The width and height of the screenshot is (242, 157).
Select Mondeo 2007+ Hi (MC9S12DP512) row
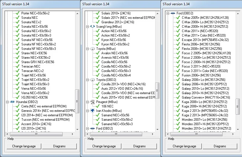pos(205,124)
